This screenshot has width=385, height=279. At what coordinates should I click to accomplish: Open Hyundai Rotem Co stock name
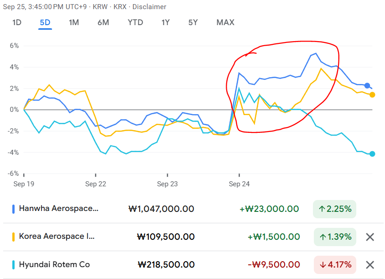pos(54,265)
